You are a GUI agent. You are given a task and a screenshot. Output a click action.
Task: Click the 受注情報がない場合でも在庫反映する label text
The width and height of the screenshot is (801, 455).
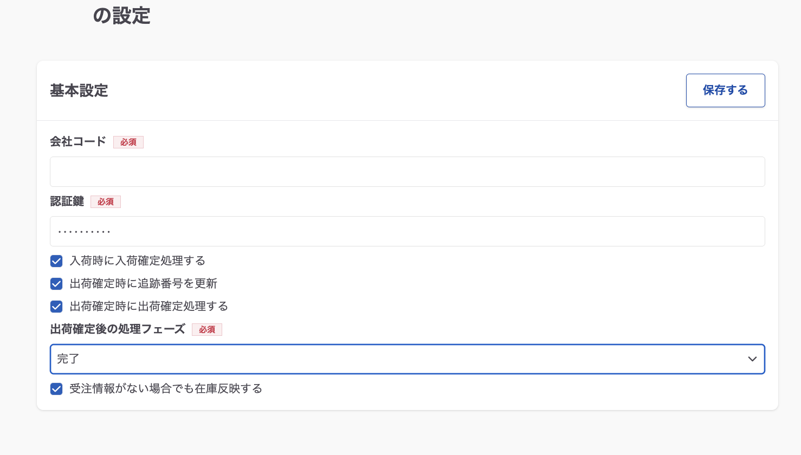click(x=166, y=389)
